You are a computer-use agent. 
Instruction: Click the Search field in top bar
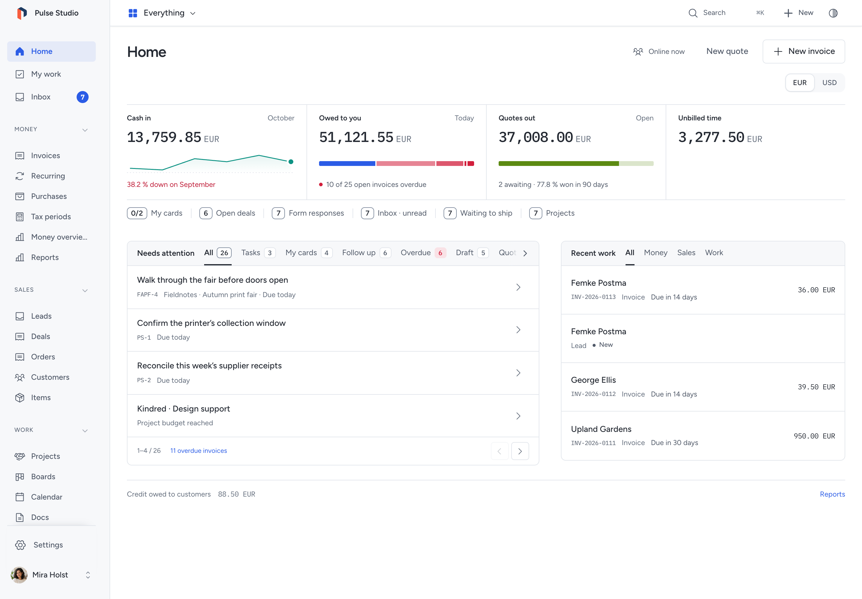coord(726,13)
